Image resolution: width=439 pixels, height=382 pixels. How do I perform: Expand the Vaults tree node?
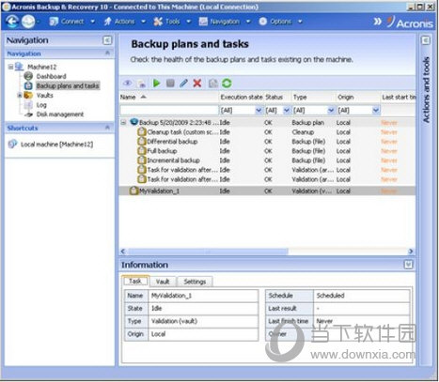20,95
